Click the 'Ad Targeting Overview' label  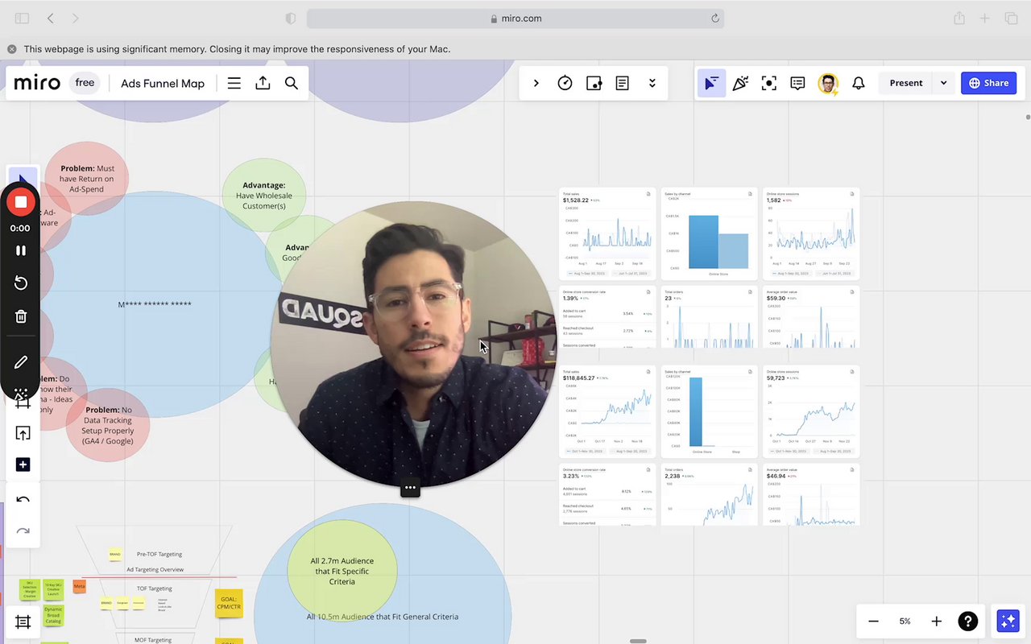tap(155, 569)
